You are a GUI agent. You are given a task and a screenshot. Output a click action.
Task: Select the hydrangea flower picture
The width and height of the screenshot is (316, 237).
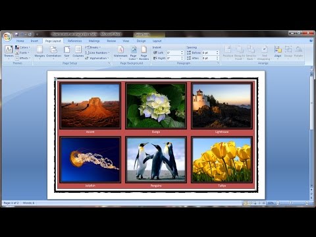coord(156,105)
